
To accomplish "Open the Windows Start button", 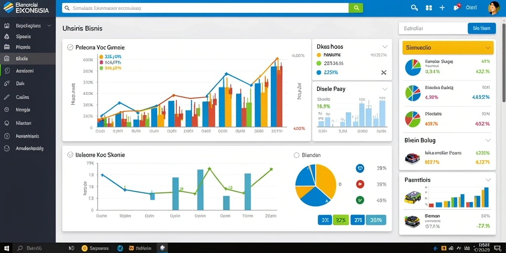I will pos(6,248).
